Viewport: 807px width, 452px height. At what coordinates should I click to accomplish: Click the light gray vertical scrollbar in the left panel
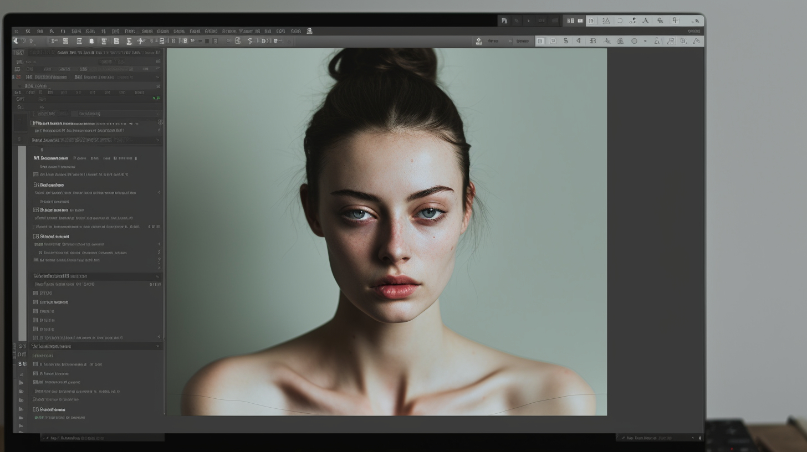point(22,243)
